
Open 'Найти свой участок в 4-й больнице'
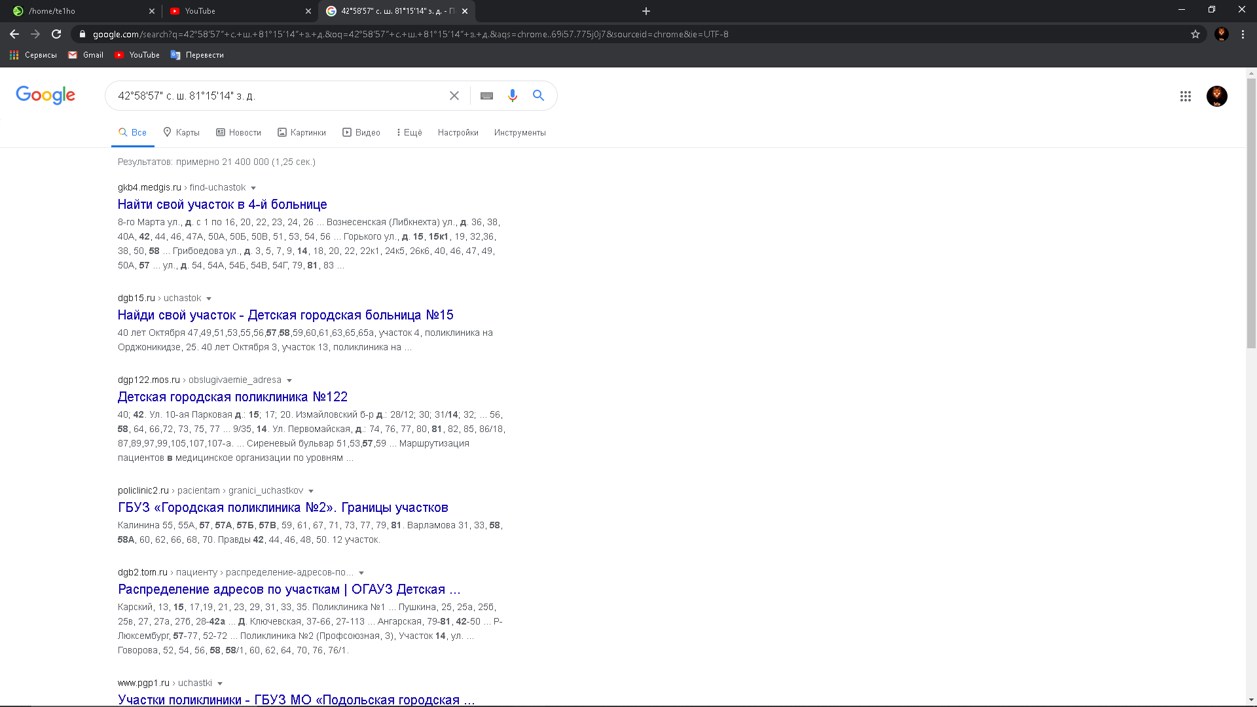click(x=223, y=204)
